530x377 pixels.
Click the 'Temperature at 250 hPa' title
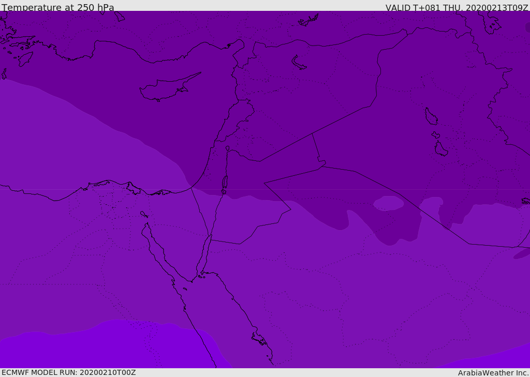coord(58,7)
